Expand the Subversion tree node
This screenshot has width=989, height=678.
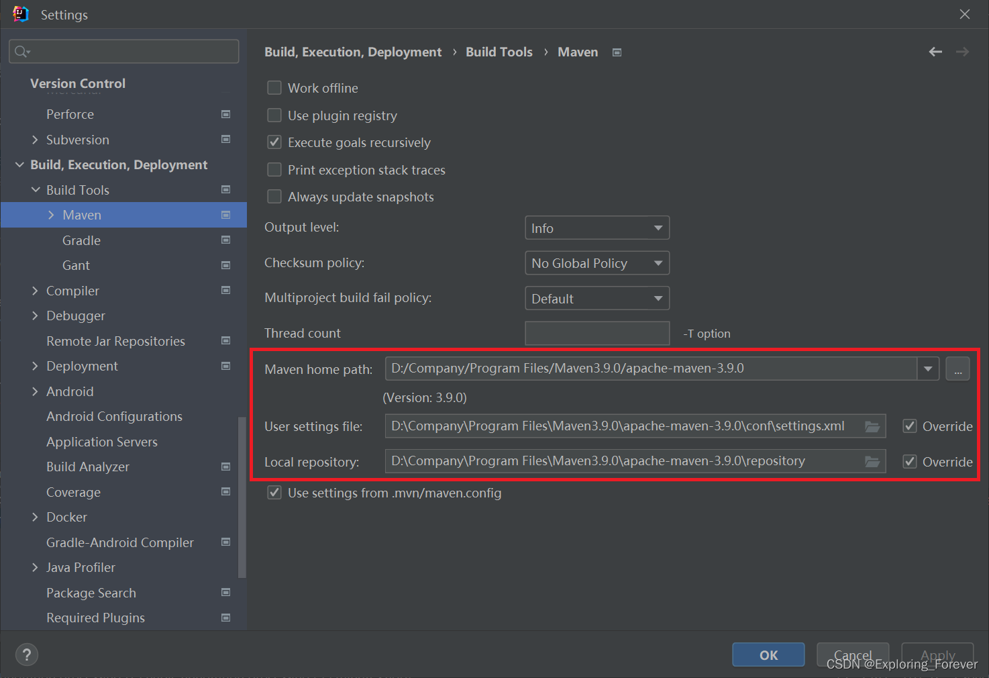pyautogui.click(x=35, y=140)
